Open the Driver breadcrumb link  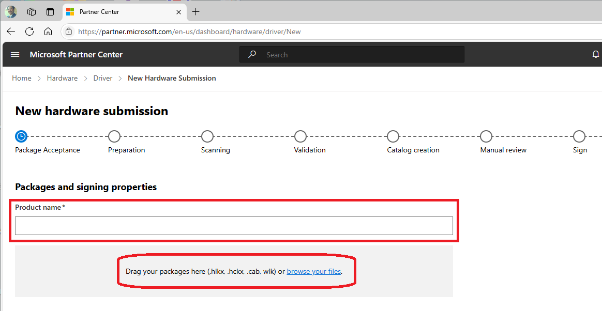pyautogui.click(x=102, y=79)
